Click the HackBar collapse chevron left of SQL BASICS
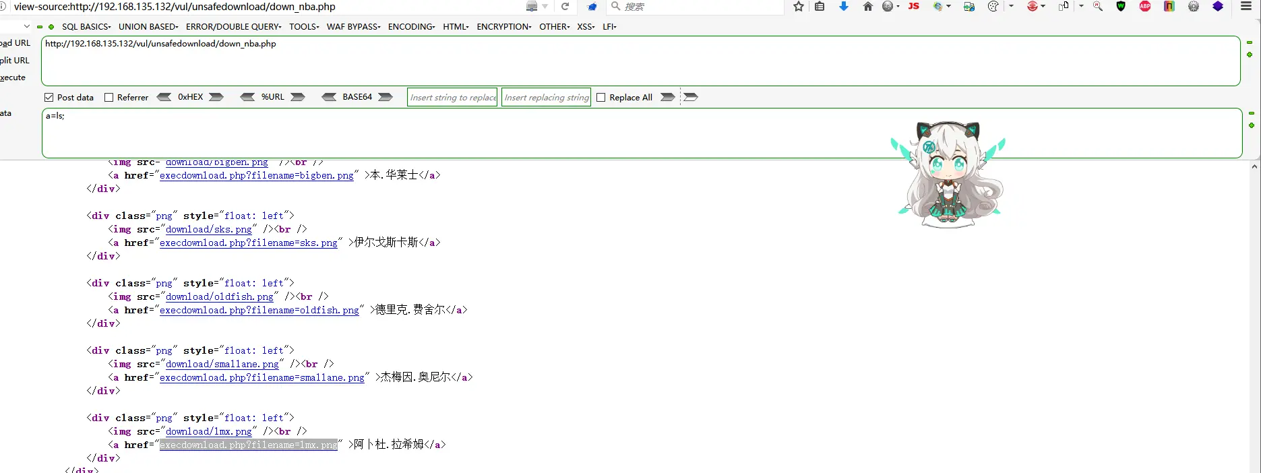Viewport: 1261px width, 473px height. coord(26,27)
